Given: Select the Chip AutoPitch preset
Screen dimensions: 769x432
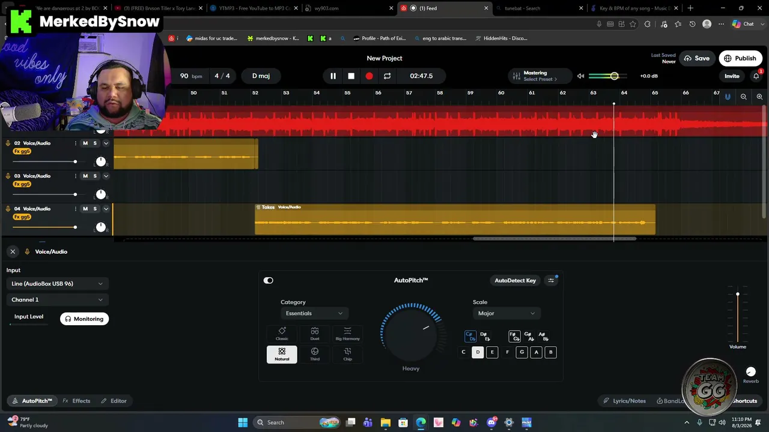Looking at the screenshot, I should [x=347, y=355].
